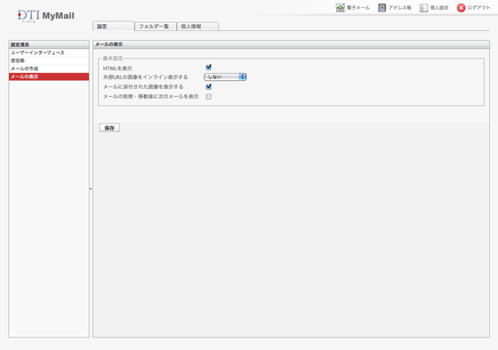
Task: Switch to the 個人情報 tab
Action: (197, 27)
